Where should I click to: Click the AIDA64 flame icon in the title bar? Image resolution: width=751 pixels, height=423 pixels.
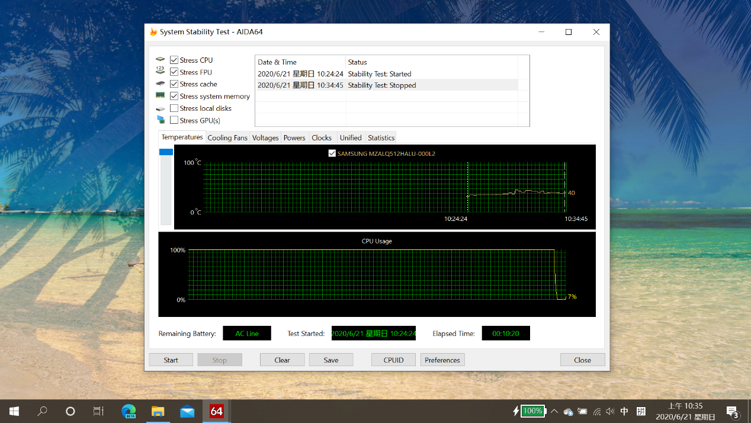pos(153,32)
